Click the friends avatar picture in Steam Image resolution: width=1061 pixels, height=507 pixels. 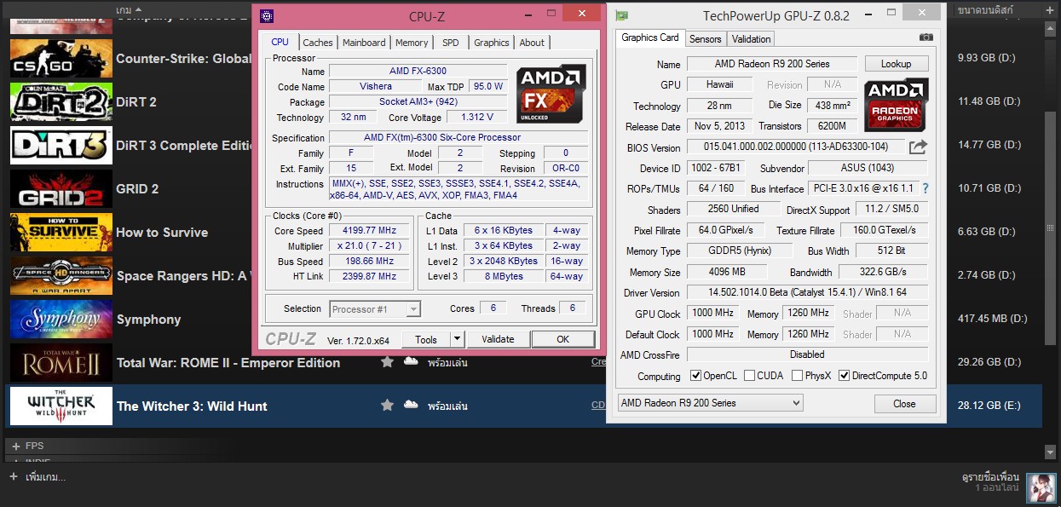1041,487
